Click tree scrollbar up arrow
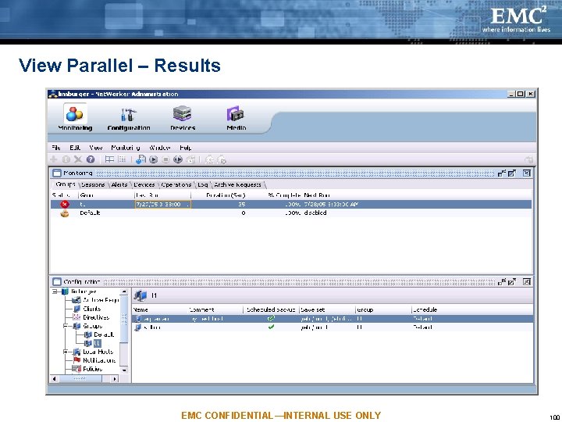The height and width of the screenshot is (422, 562). point(124,291)
